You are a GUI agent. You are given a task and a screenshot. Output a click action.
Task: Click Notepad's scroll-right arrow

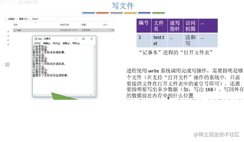[91, 95]
